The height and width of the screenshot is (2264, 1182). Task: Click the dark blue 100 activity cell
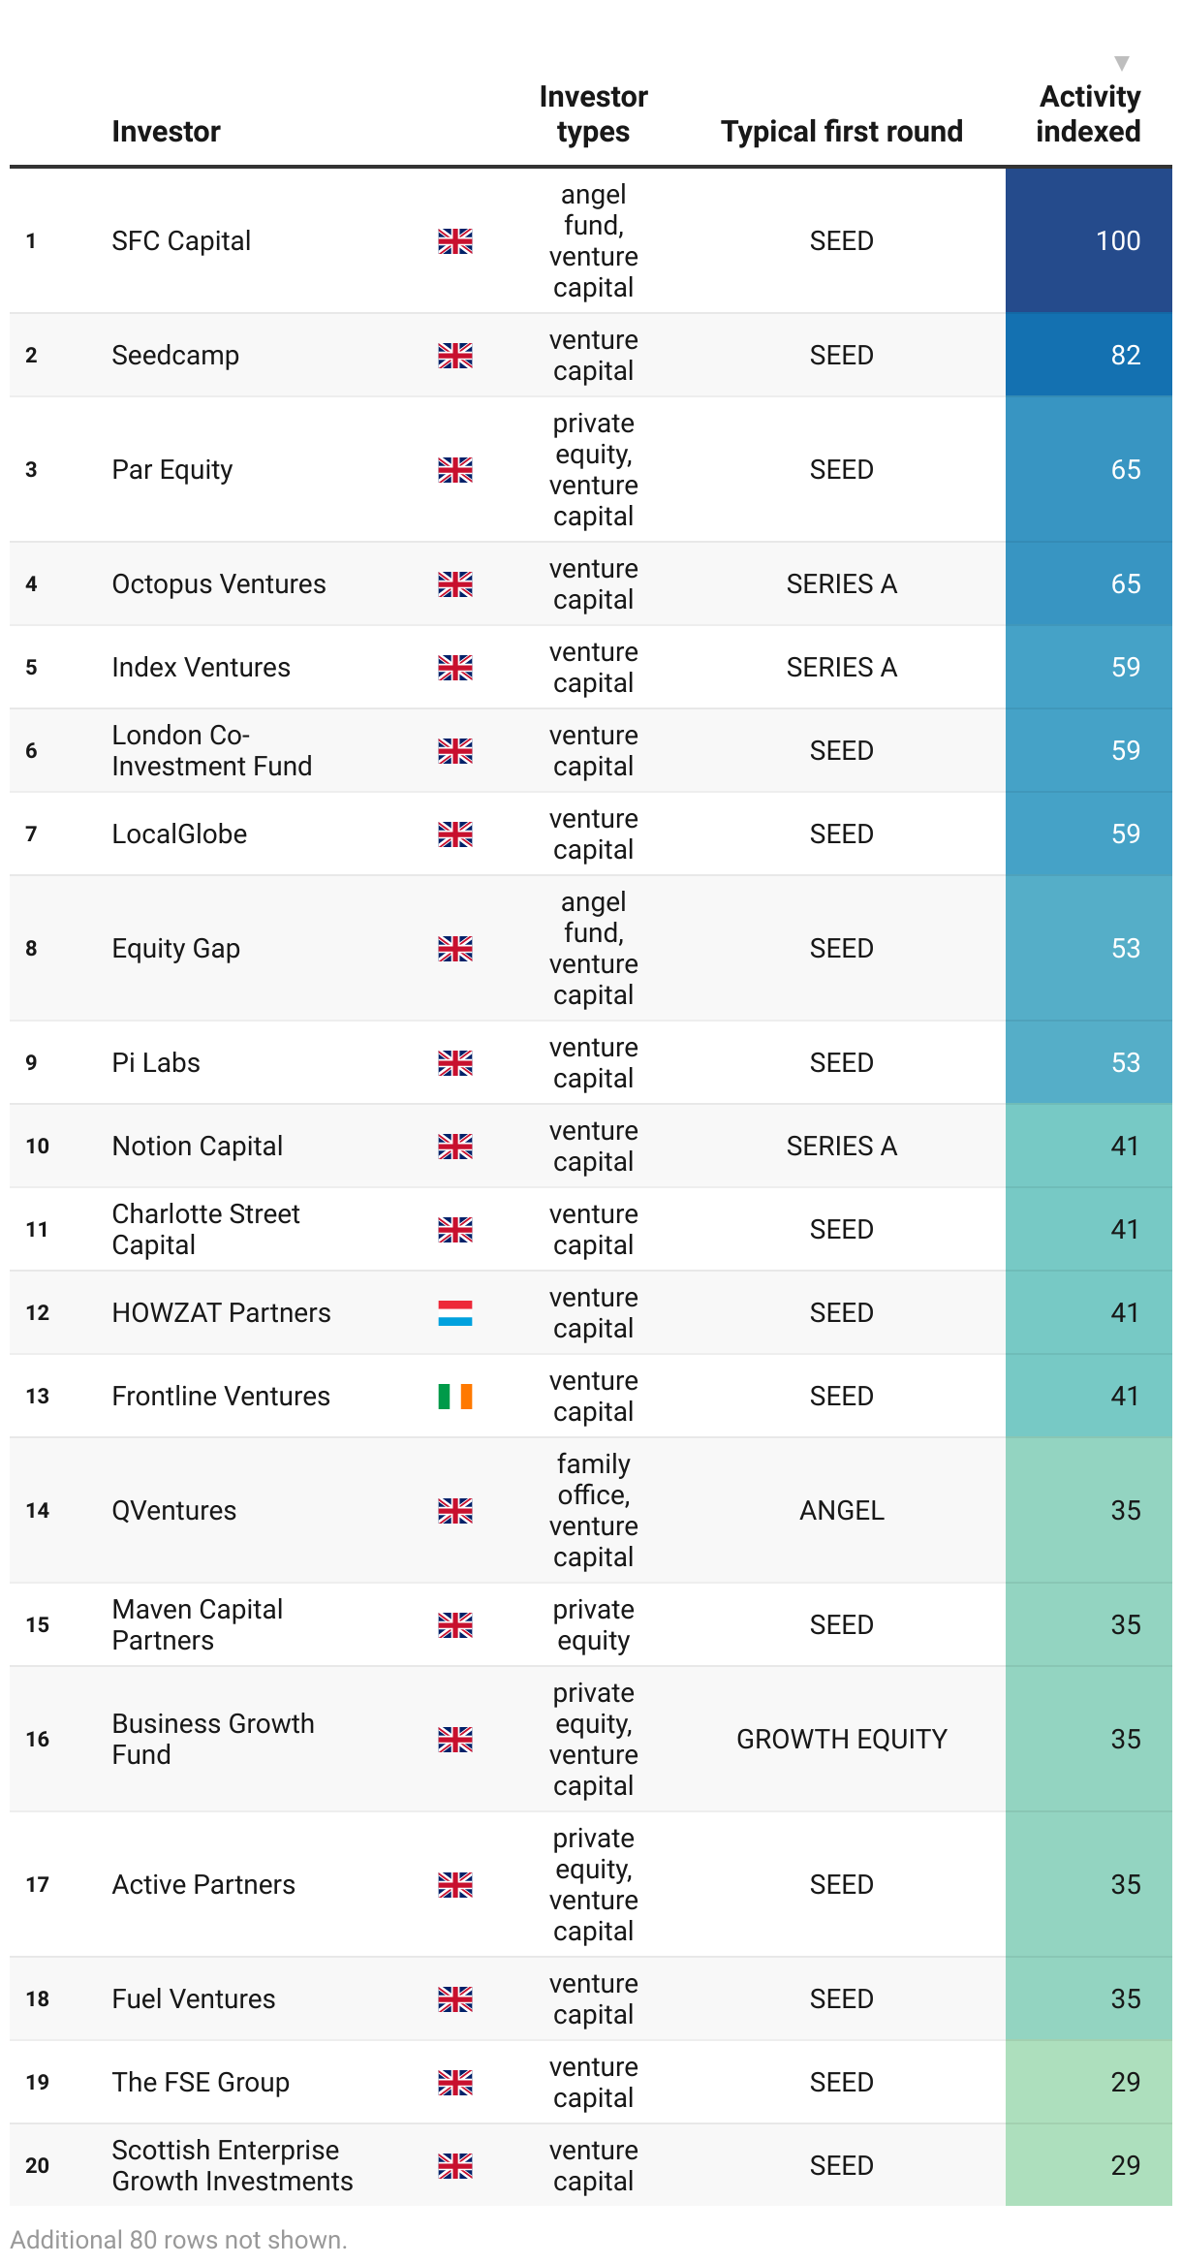[1088, 241]
